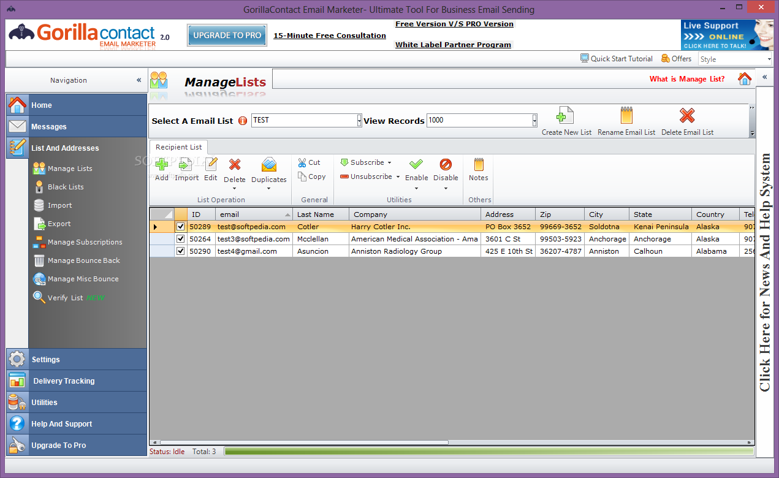Viewport: 779px width, 478px height.
Task: Open Free Version V/S PRO Version link
Action: click(x=454, y=24)
